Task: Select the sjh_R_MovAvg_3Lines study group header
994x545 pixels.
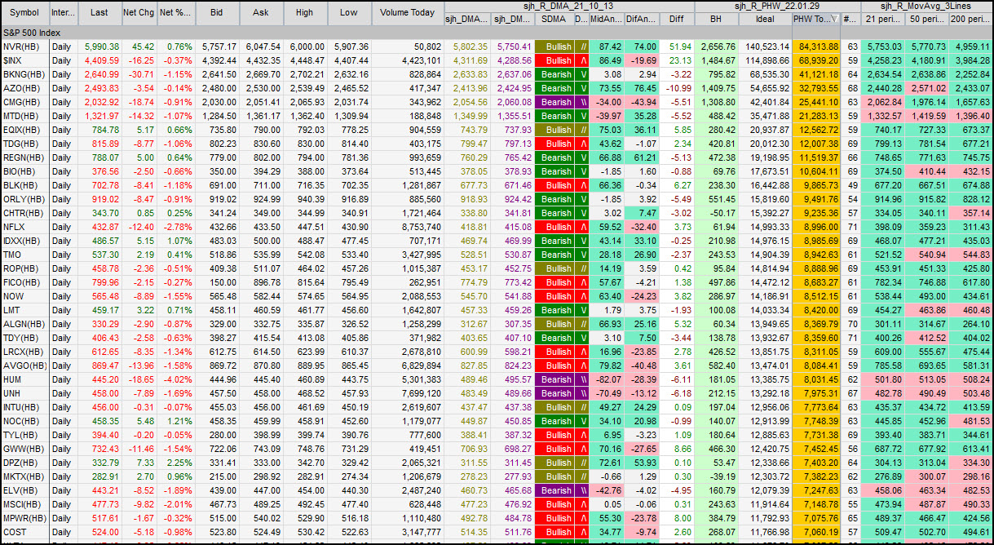Action: coord(926,6)
